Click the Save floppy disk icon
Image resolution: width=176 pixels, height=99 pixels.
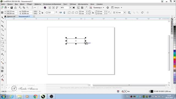(12, 8)
